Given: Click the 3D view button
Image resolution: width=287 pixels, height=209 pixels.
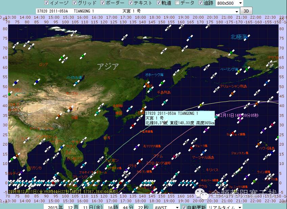Looking at the screenshot, I should click(246, 11).
